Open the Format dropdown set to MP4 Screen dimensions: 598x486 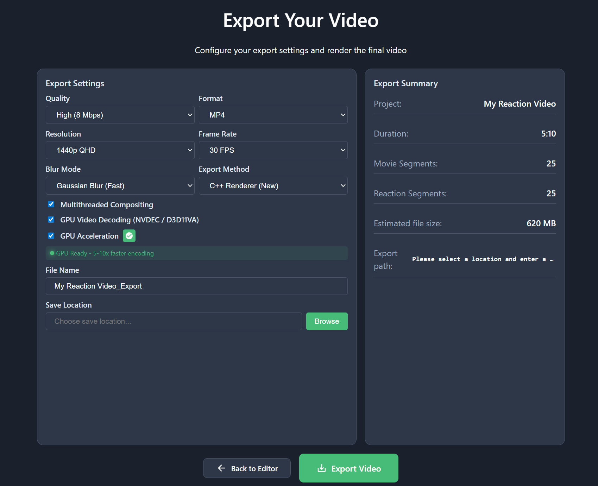tap(273, 115)
